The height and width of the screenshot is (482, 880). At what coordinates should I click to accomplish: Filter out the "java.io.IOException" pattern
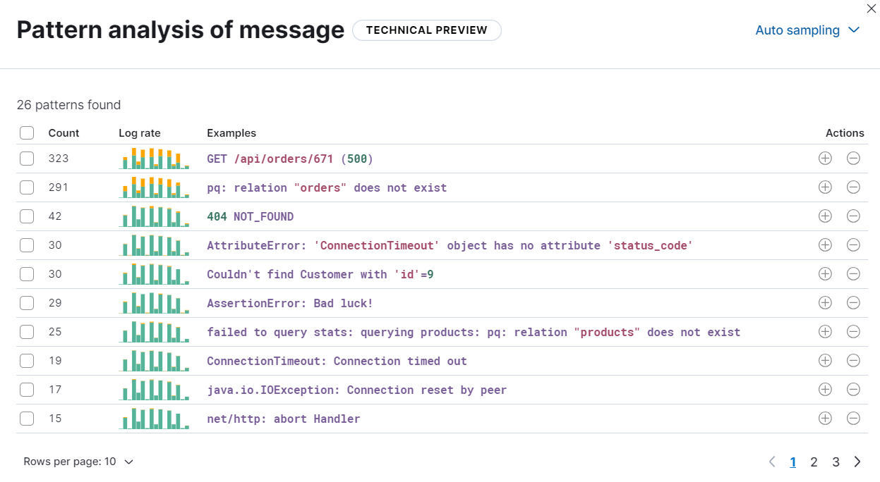(853, 389)
